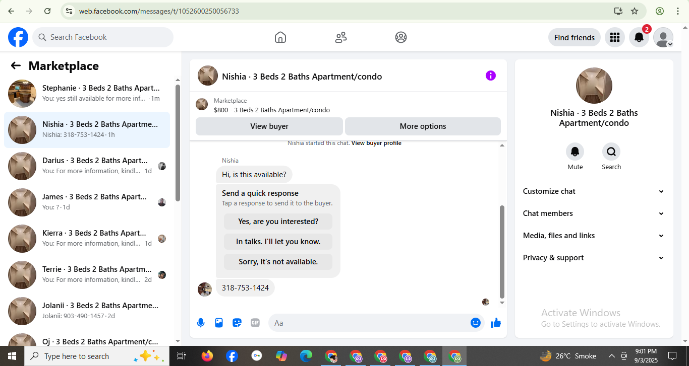The height and width of the screenshot is (366, 689).
Task: Open the Facebook Menu grid icon
Action: click(614, 37)
